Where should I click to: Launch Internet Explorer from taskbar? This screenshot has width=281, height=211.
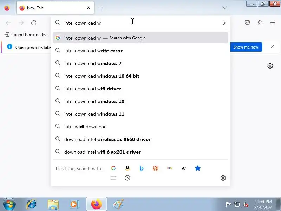tap(31, 204)
